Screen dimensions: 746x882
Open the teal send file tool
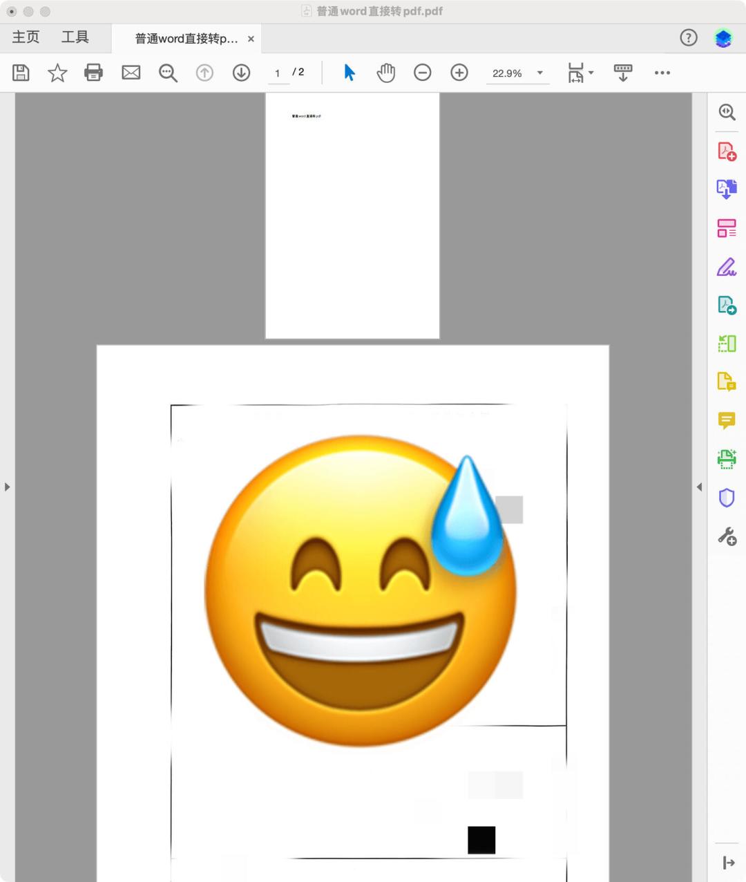[727, 305]
